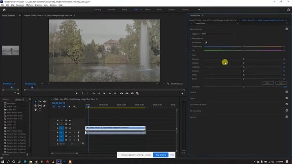The width and height of the screenshot is (292, 164).
Task: Collapse White Balance section
Action: 191,38
